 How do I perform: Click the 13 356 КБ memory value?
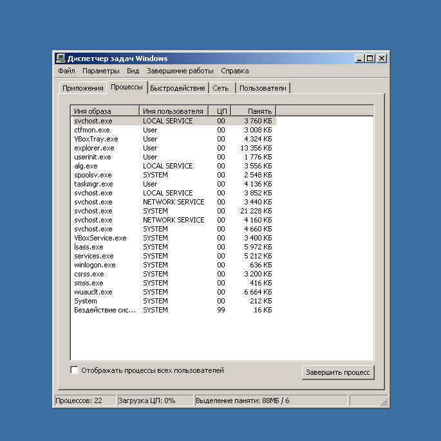click(x=256, y=148)
